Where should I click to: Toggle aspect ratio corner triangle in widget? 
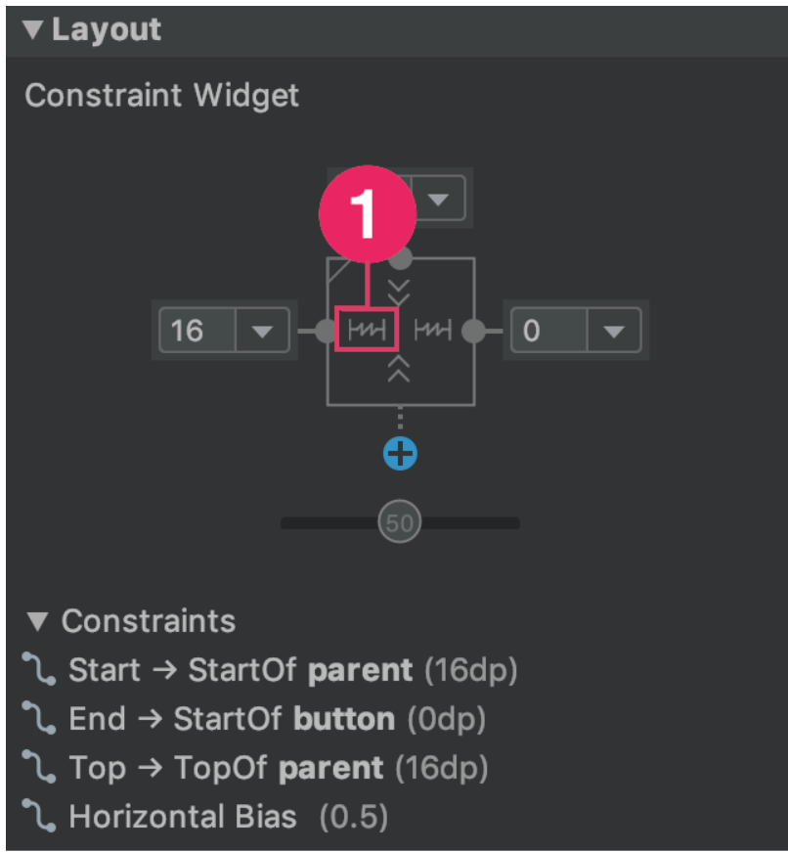(339, 271)
